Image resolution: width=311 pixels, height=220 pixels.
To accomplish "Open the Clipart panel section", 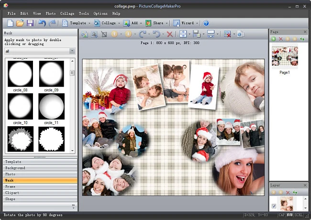I will [x=39, y=193].
